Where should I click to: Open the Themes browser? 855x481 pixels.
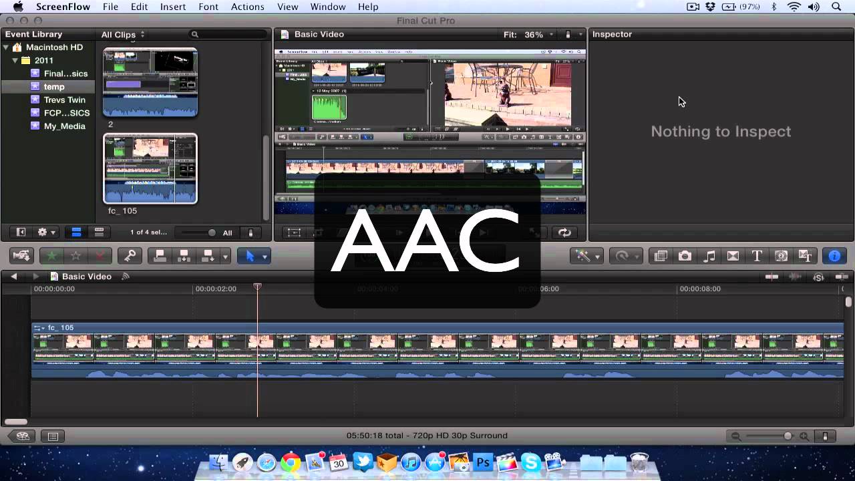pyautogui.click(x=805, y=255)
